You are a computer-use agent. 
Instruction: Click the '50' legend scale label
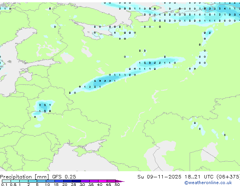117,184
